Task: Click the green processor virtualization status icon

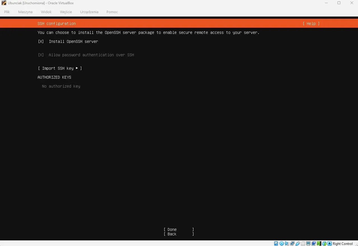Action: 319,243
